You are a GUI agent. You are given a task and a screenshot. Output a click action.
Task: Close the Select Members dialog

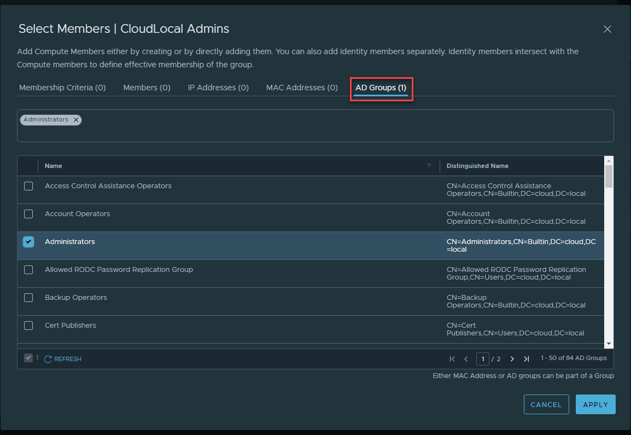pyautogui.click(x=607, y=30)
